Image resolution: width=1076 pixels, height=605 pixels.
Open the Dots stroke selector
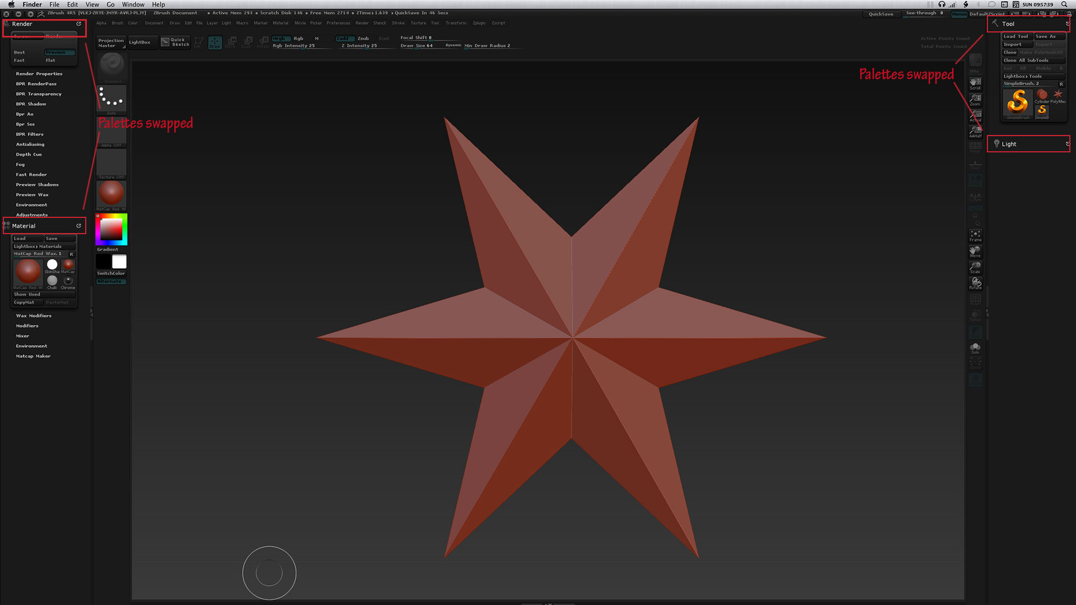(x=112, y=99)
